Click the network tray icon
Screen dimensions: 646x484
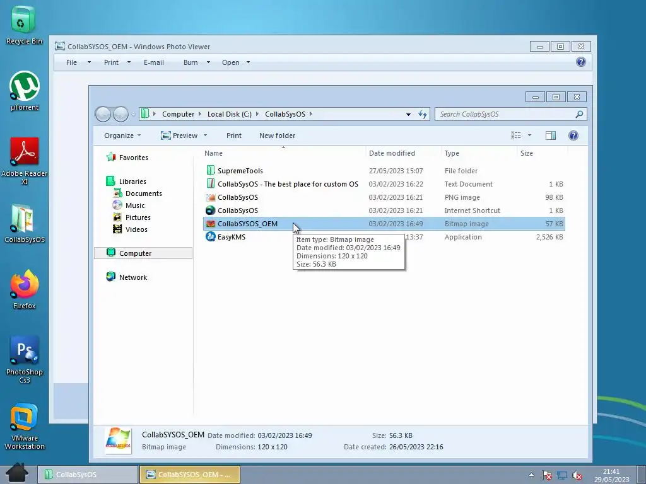562,475
